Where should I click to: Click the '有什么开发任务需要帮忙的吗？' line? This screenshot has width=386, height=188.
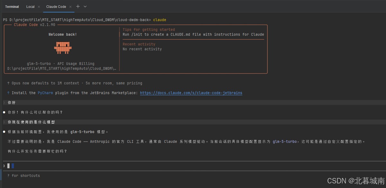[x=37, y=151]
